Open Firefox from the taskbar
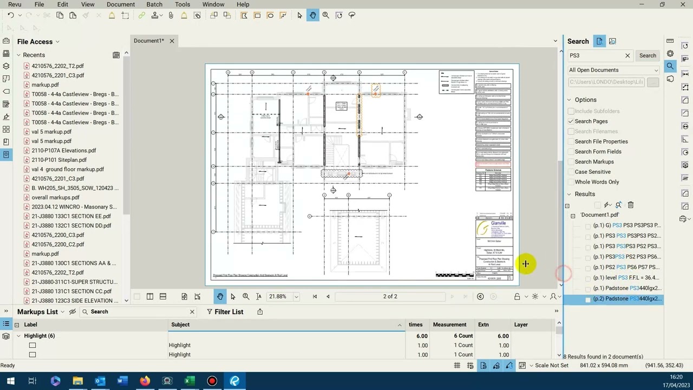Image resolution: width=693 pixels, height=390 pixels. 145,381
